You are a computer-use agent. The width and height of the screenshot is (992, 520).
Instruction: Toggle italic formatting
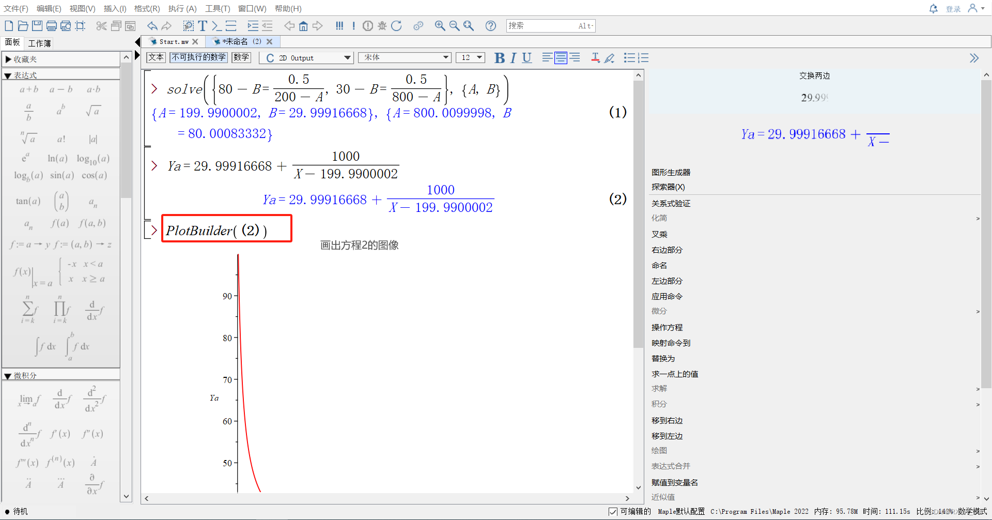(x=513, y=58)
